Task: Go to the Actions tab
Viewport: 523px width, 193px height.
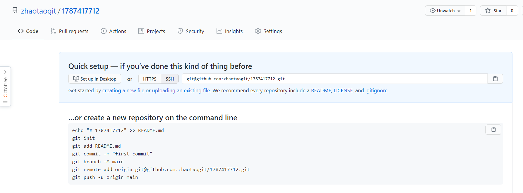Action: [x=113, y=31]
